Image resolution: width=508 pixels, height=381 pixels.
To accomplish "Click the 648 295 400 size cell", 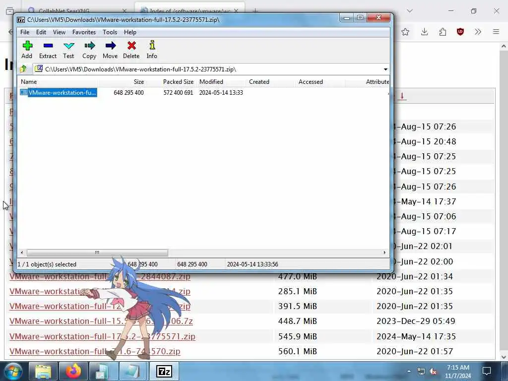I will pyautogui.click(x=128, y=93).
